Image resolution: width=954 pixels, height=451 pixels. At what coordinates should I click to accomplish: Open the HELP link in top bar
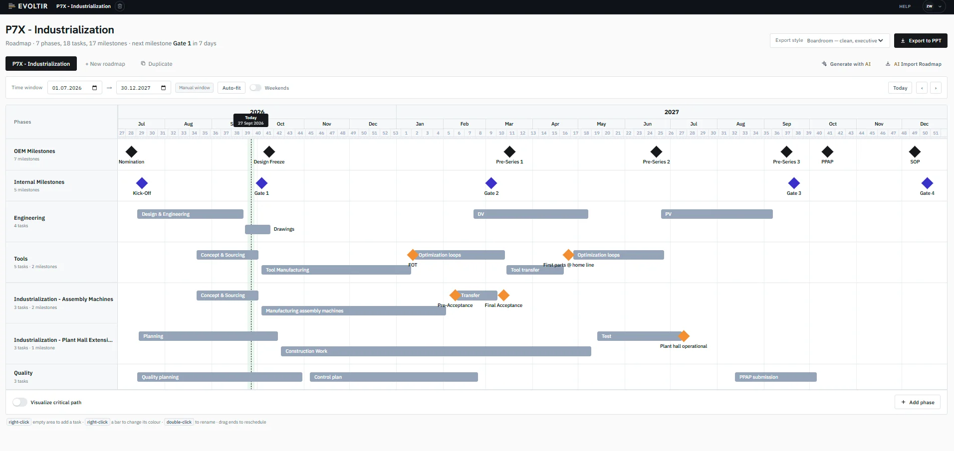[905, 6]
